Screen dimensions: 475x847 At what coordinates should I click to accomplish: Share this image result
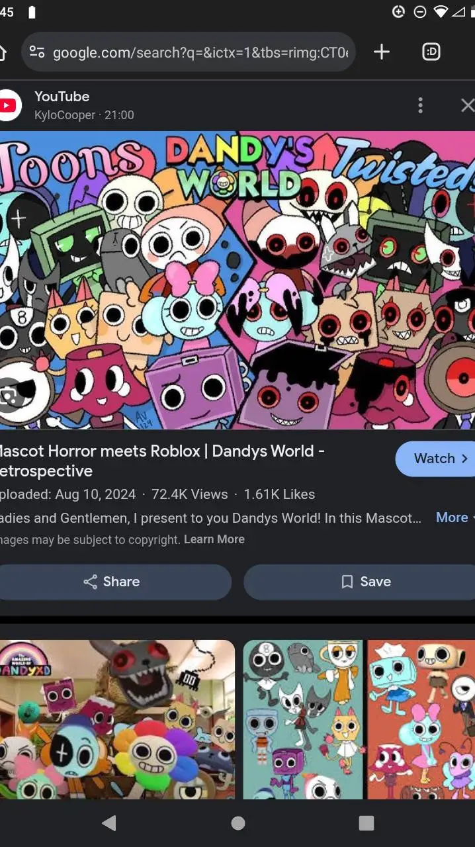(112, 582)
